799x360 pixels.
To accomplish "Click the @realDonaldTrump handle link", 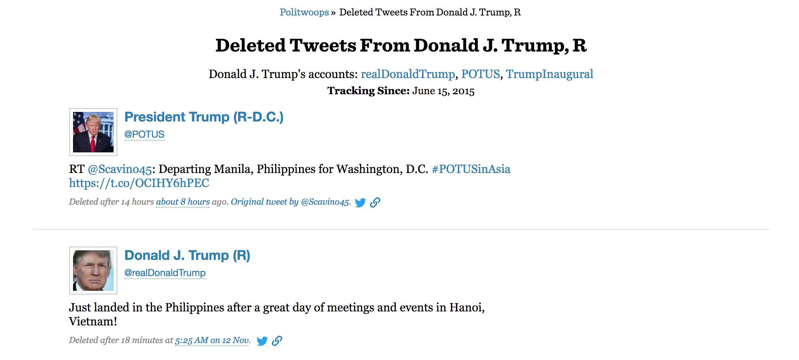I will pyautogui.click(x=165, y=273).
